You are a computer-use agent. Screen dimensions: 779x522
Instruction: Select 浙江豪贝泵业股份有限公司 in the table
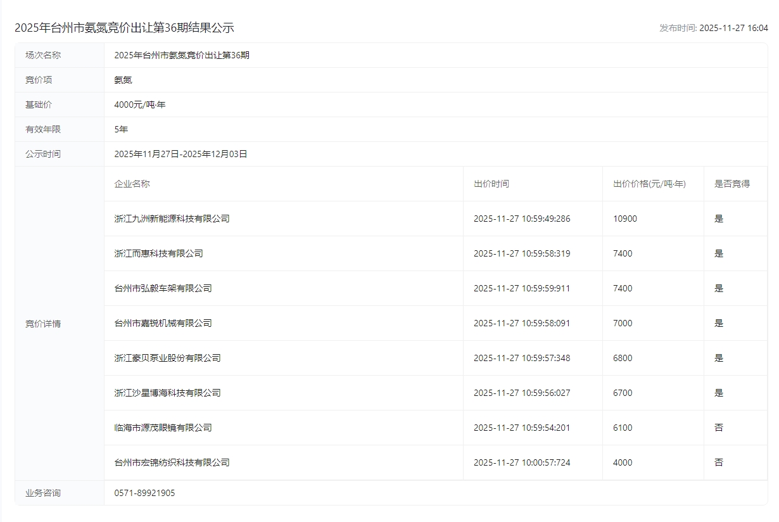(x=167, y=358)
